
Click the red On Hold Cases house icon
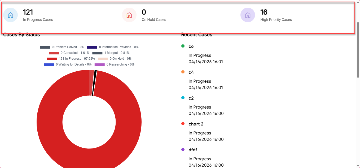(x=129, y=15)
